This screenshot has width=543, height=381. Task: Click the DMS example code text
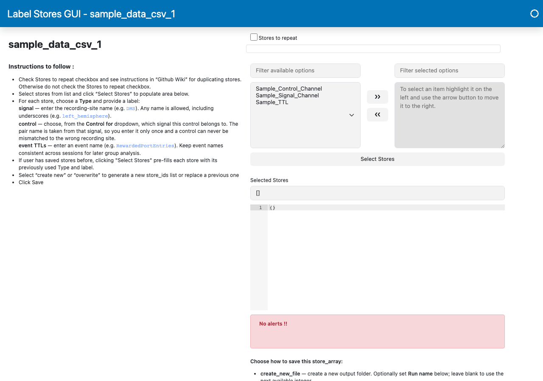(131, 109)
